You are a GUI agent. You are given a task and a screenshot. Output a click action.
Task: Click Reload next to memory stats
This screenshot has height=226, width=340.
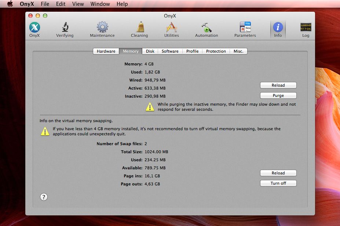pyautogui.click(x=278, y=85)
